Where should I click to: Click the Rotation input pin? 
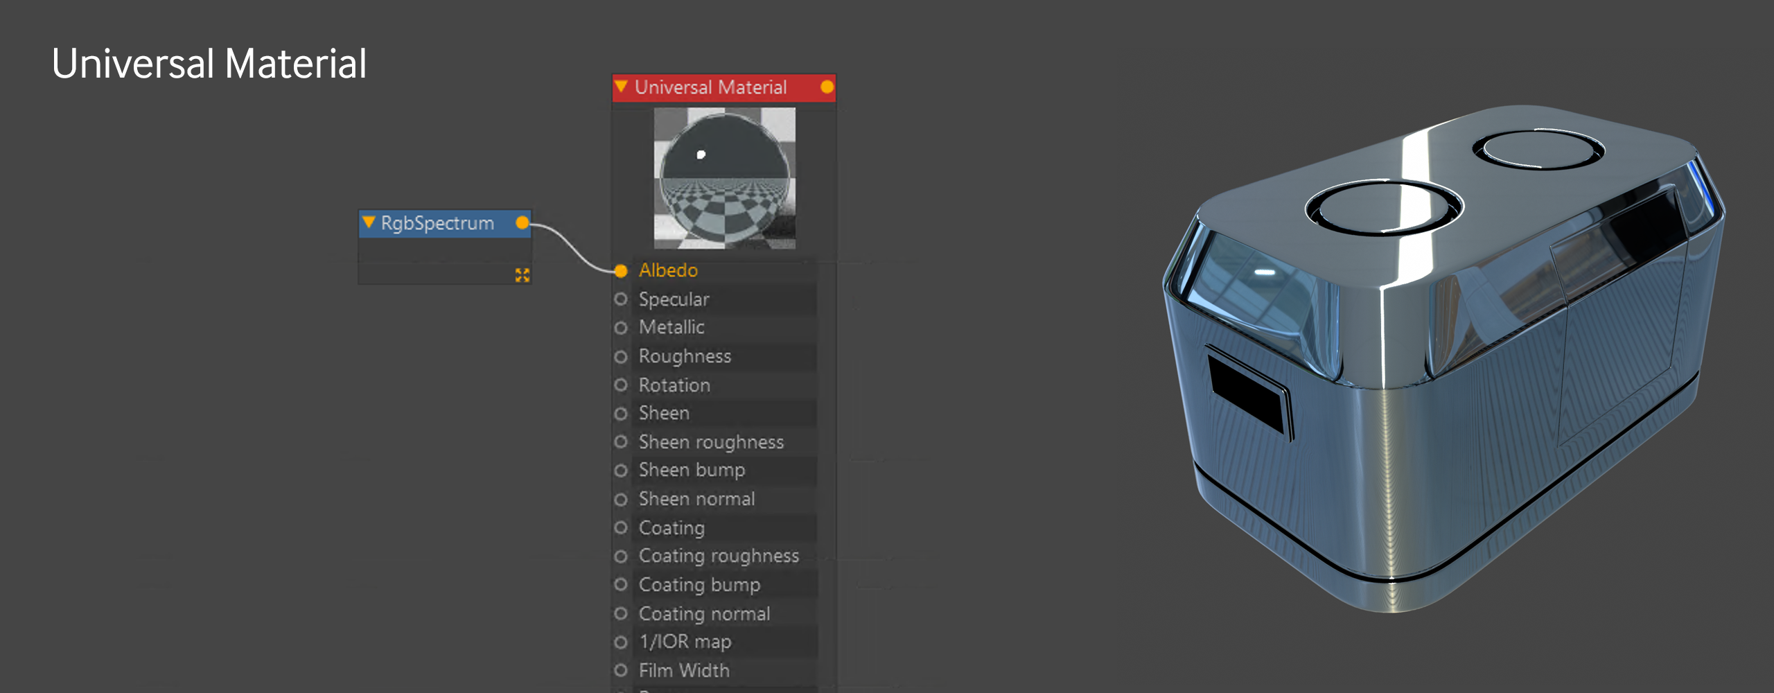tap(621, 385)
